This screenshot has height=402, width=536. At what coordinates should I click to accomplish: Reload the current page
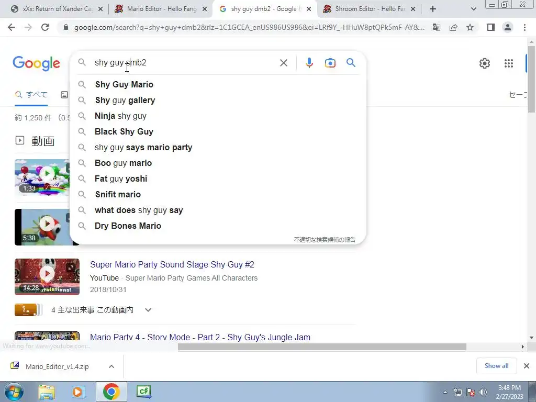tap(45, 27)
